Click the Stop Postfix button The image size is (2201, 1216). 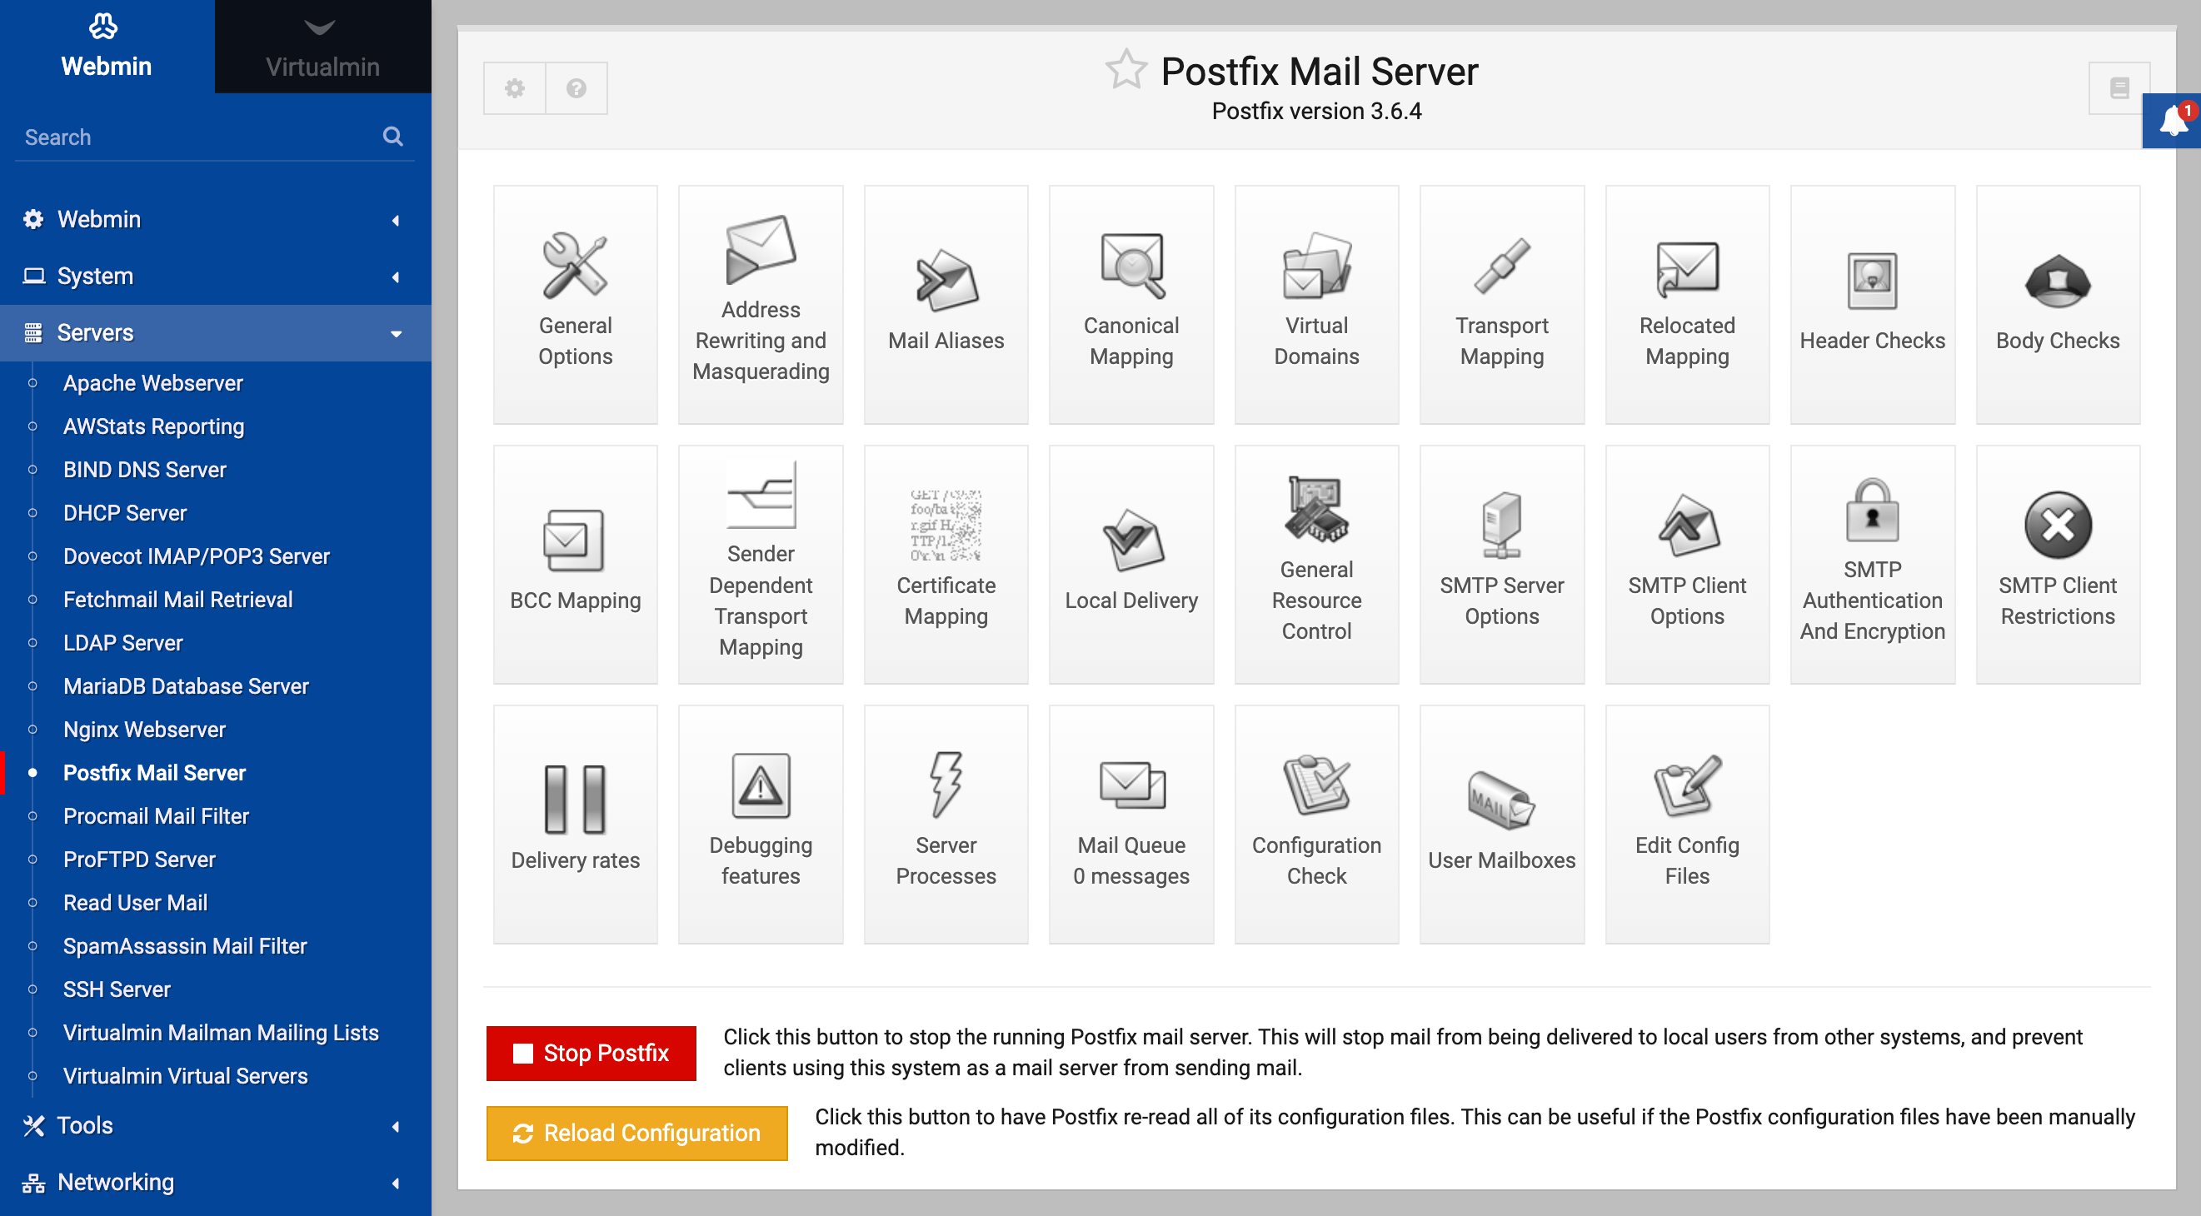click(x=591, y=1053)
